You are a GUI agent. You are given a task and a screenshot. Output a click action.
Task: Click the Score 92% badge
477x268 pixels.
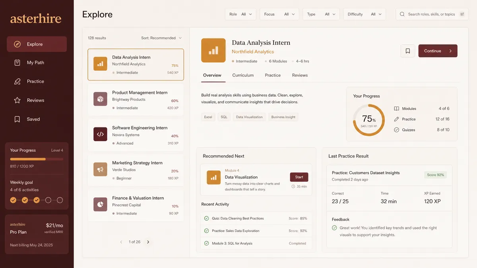click(x=435, y=175)
